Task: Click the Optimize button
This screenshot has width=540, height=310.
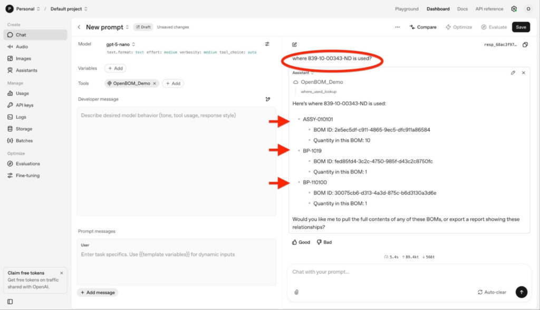Action: 459,27
